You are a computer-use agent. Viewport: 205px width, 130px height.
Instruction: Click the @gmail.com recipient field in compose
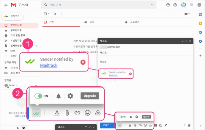click(145, 47)
